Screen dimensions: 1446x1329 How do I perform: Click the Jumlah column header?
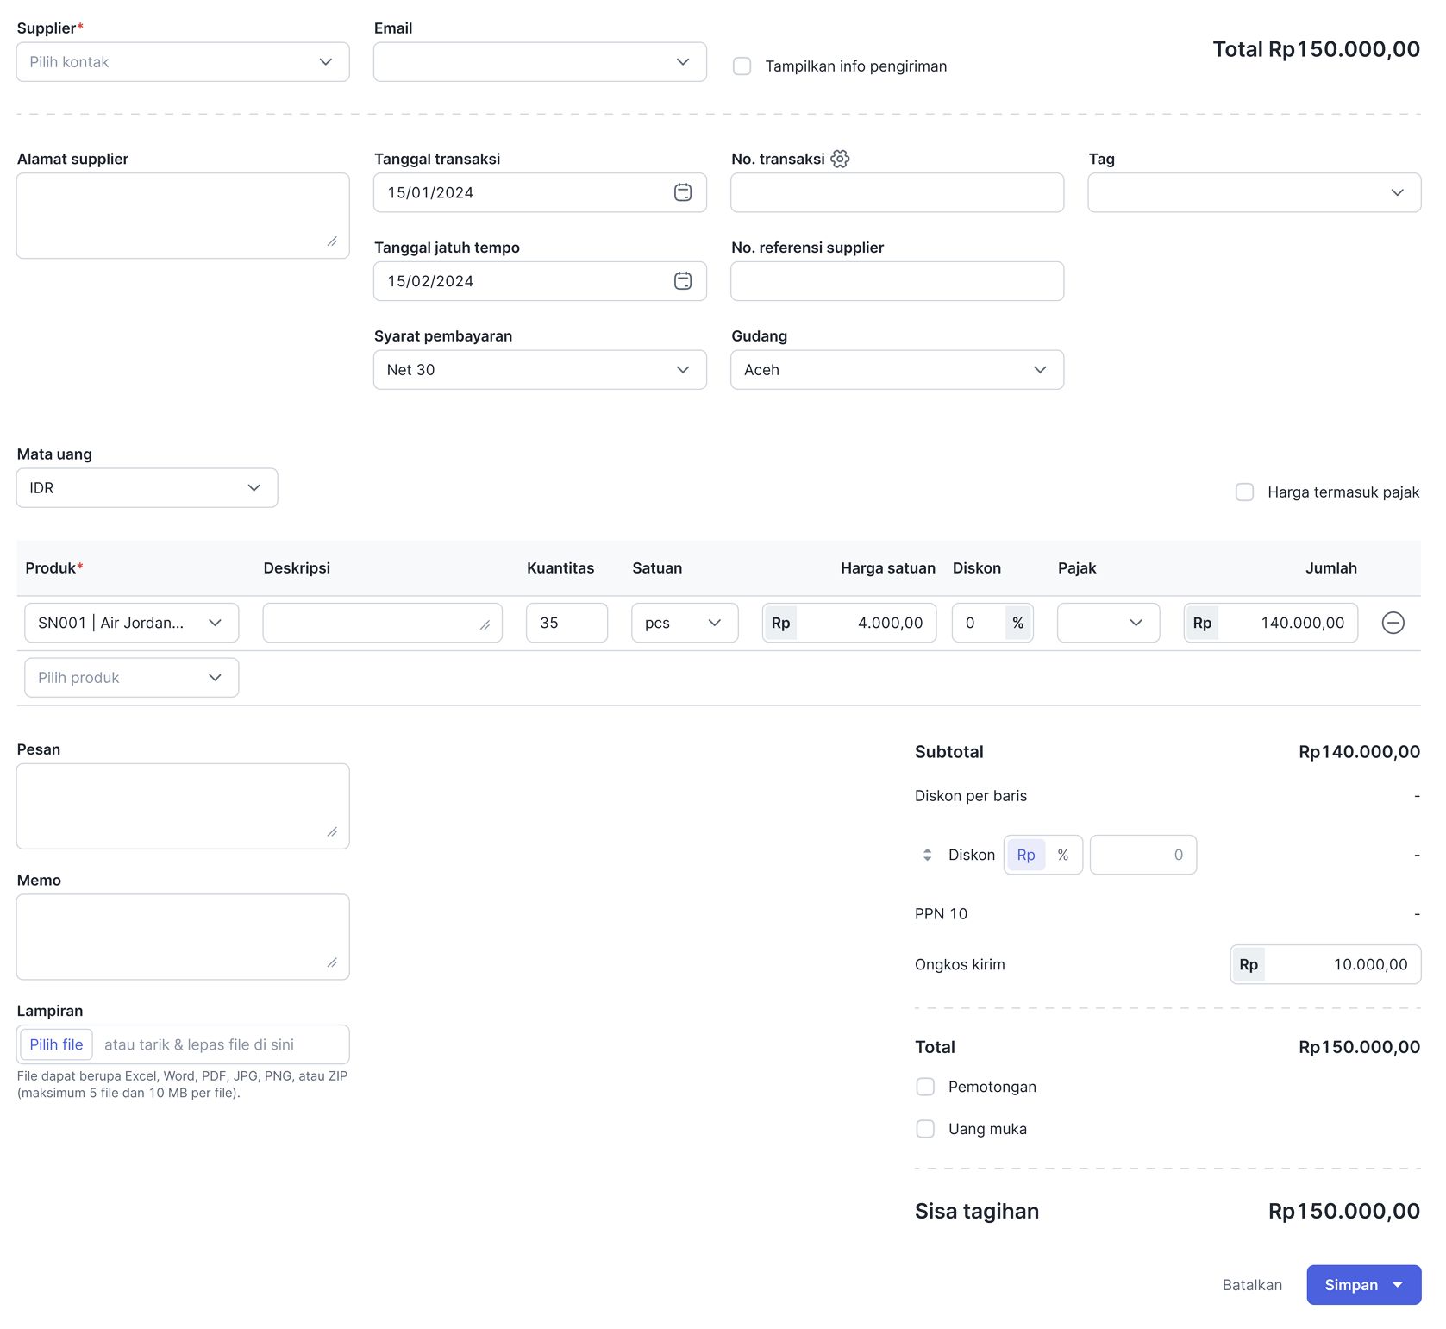[x=1331, y=568]
